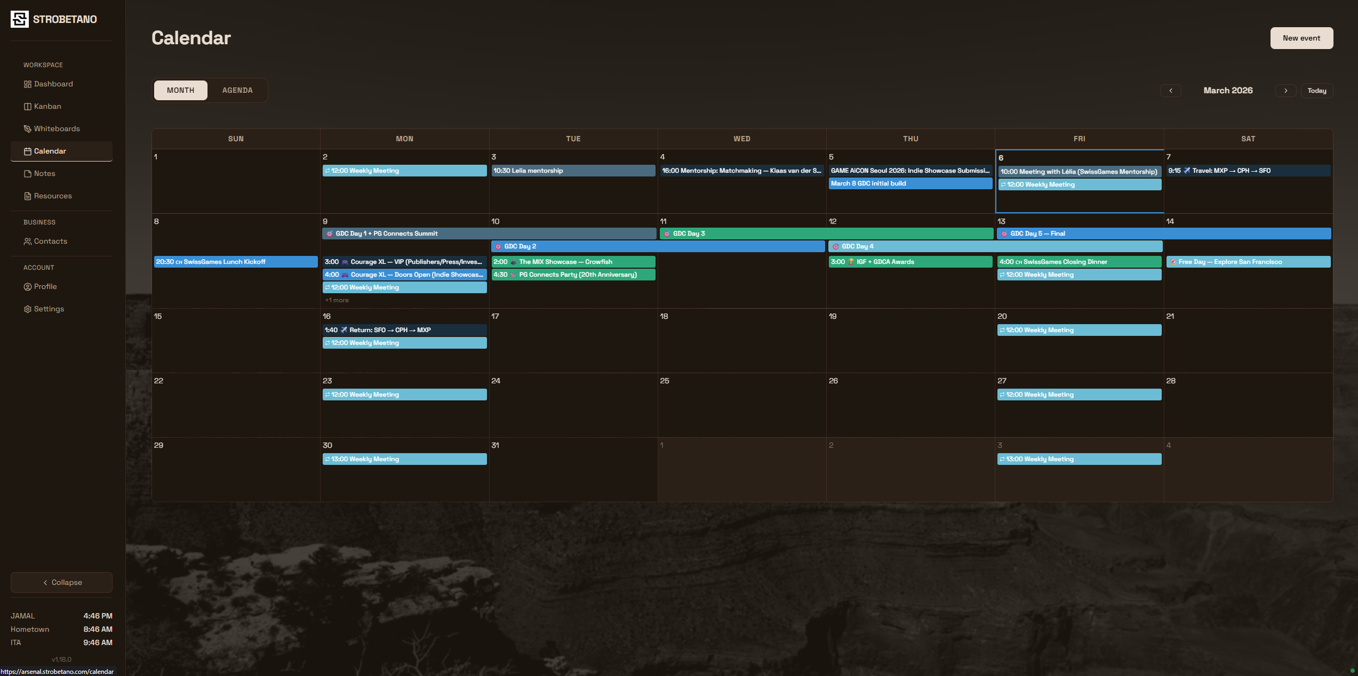Open Dashboard via its grid icon
1358x676 pixels.
tap(27, 84)
